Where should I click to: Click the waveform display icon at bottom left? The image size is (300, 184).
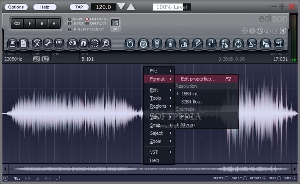17,178
